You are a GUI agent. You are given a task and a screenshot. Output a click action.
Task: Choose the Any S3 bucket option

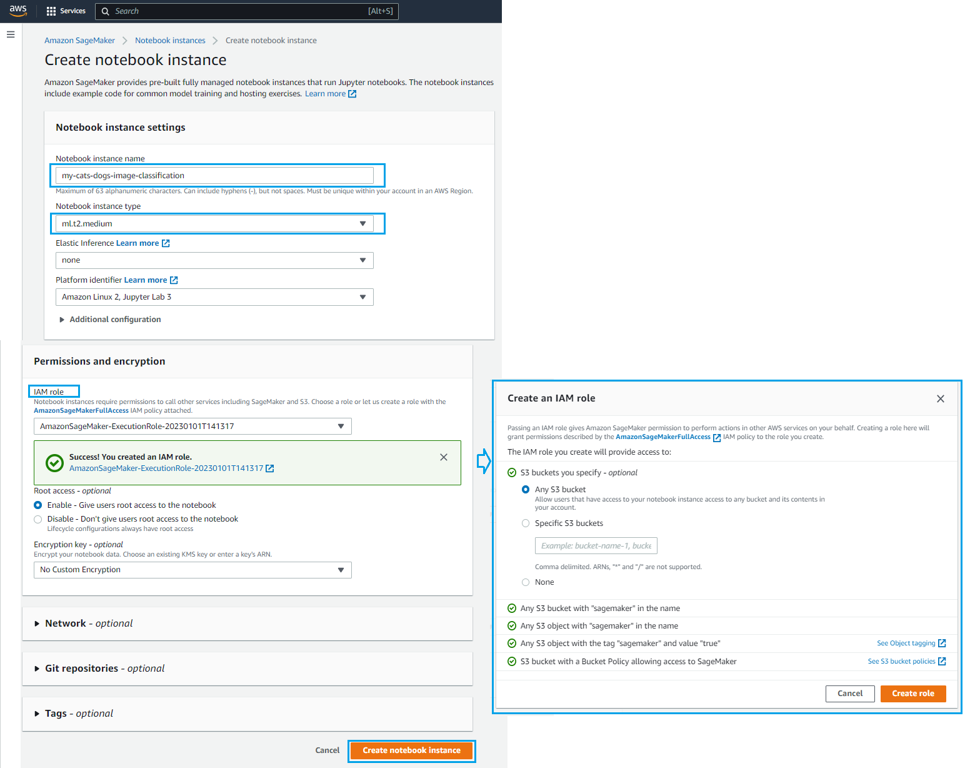coord(526,489)
